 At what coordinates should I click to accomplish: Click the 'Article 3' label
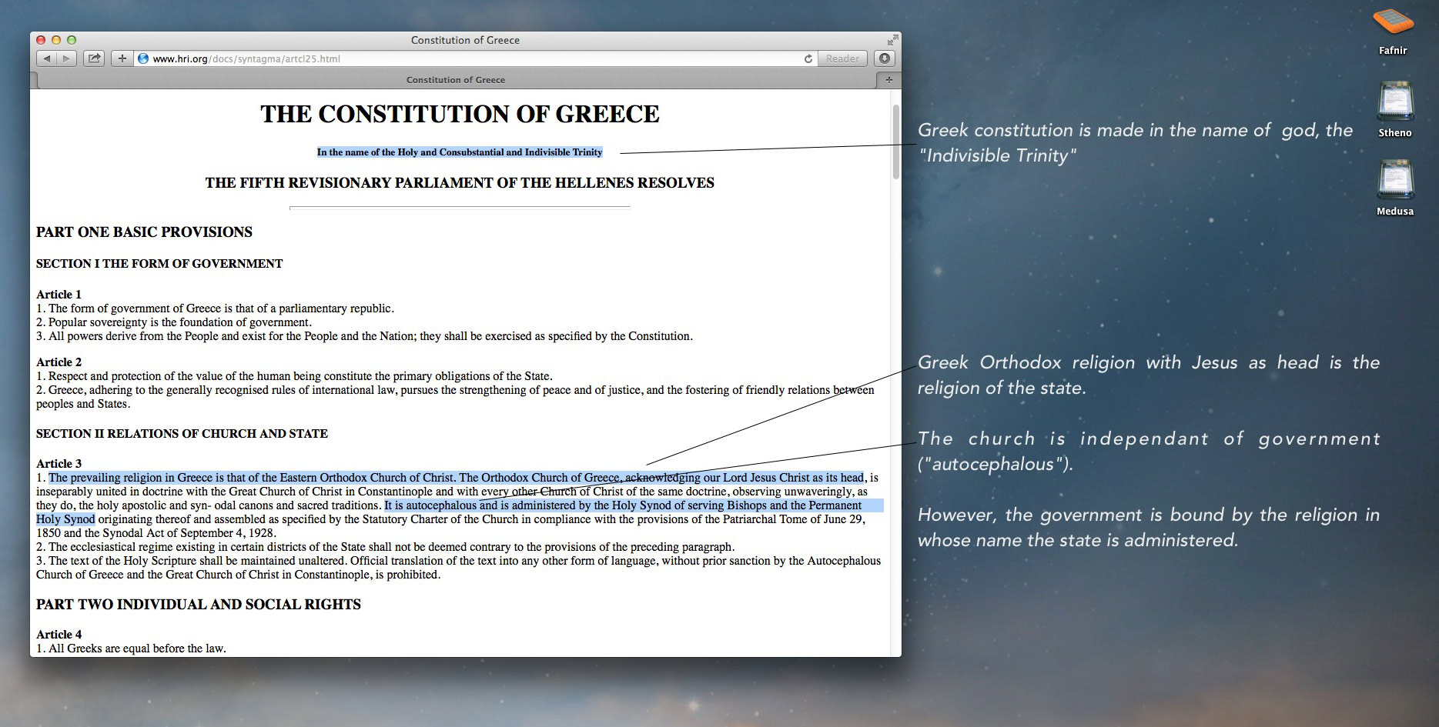coord(59,464)
